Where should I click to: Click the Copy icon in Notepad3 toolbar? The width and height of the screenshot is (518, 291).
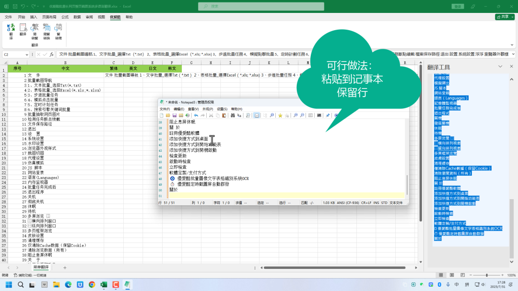pyautogui.click(x=217, y=115)
